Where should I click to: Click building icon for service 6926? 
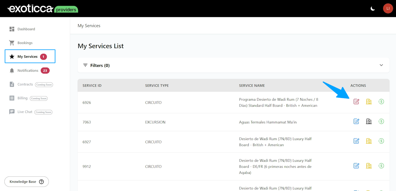tap(369, 101)
